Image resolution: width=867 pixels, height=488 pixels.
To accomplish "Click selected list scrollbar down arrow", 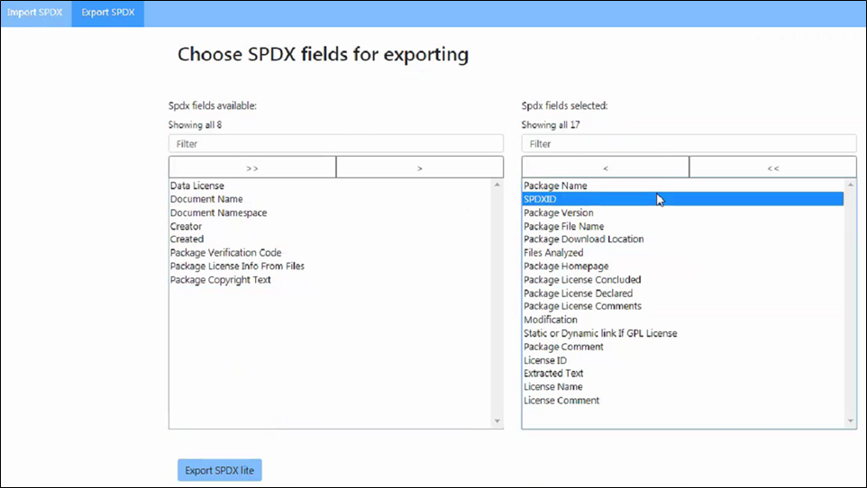I will (851, 421).
